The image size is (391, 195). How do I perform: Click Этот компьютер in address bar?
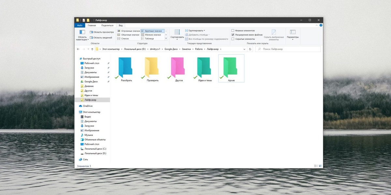click(x=110, y=49)
